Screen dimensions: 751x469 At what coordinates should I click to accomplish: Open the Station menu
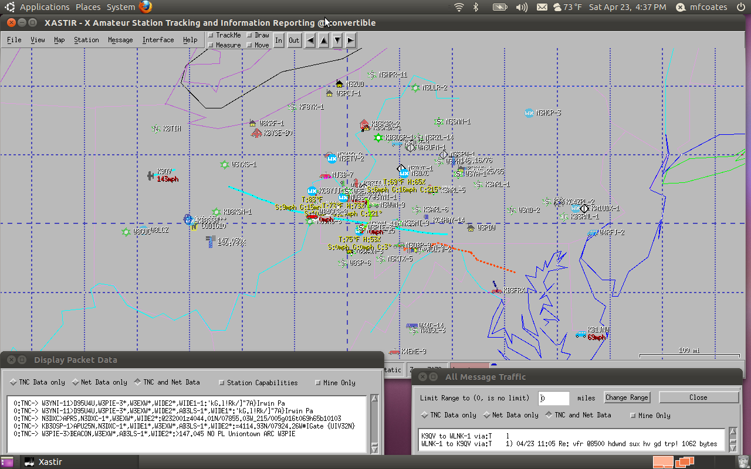click(x=86, y=40)
